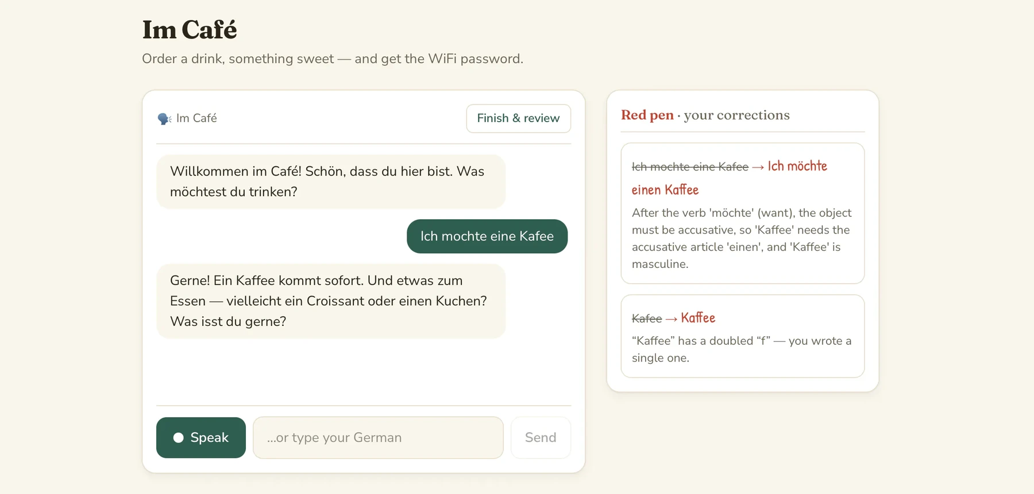Select the "Ich mochte eine Kafee" user message bubble
The width and height of the screenshot is (1034, 494).
(x=487, y=236)
